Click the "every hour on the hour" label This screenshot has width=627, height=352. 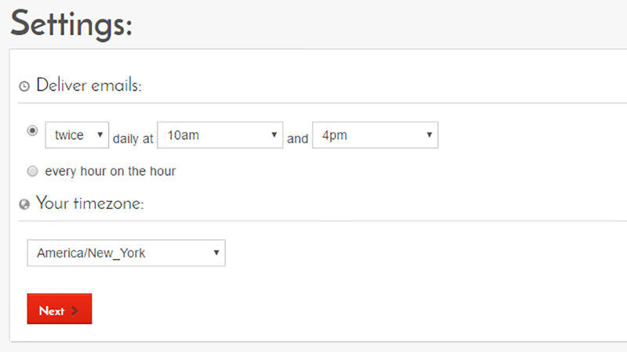pos(111,171)
